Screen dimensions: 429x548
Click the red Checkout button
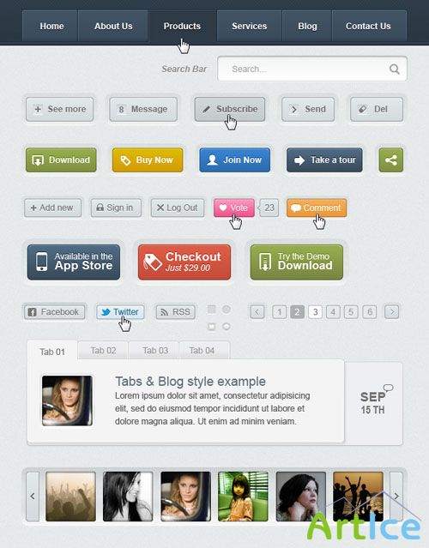[x=184, y=262]
